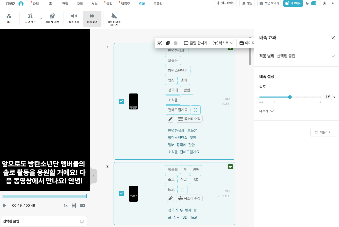
Task: Open 볼륨 조절 volume control
Action: (74, 18)
